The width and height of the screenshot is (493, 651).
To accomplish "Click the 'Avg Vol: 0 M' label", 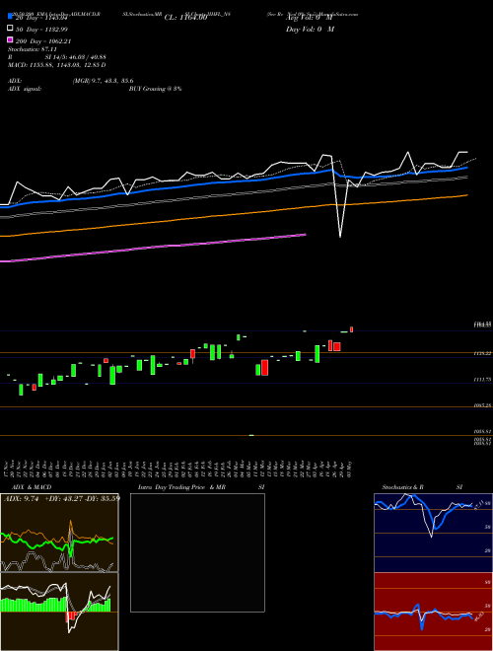I will pyautogui.click(x=310, y=18).
